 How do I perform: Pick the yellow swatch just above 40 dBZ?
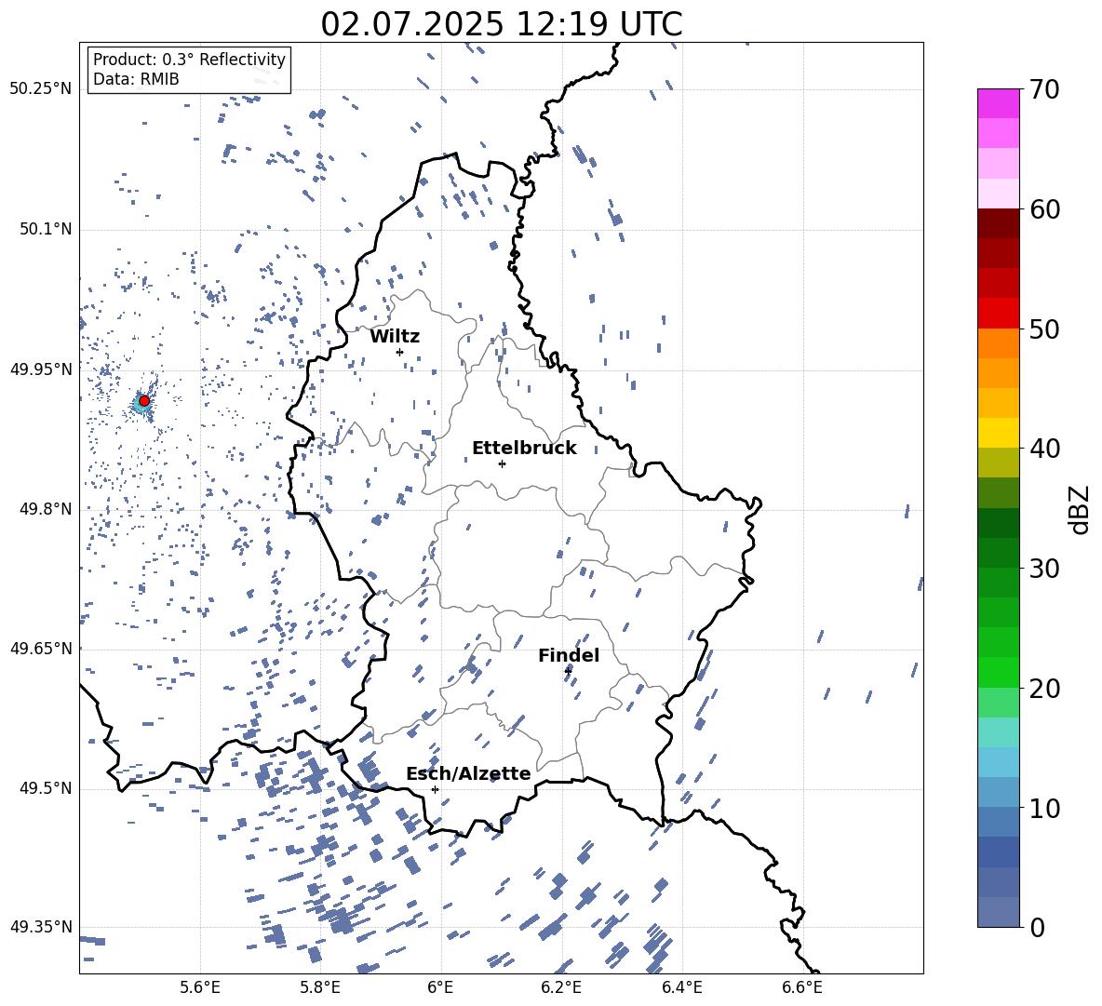coord(999,433)
